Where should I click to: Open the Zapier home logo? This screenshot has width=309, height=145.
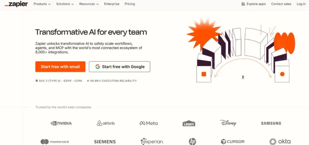[x=16, y=4]
